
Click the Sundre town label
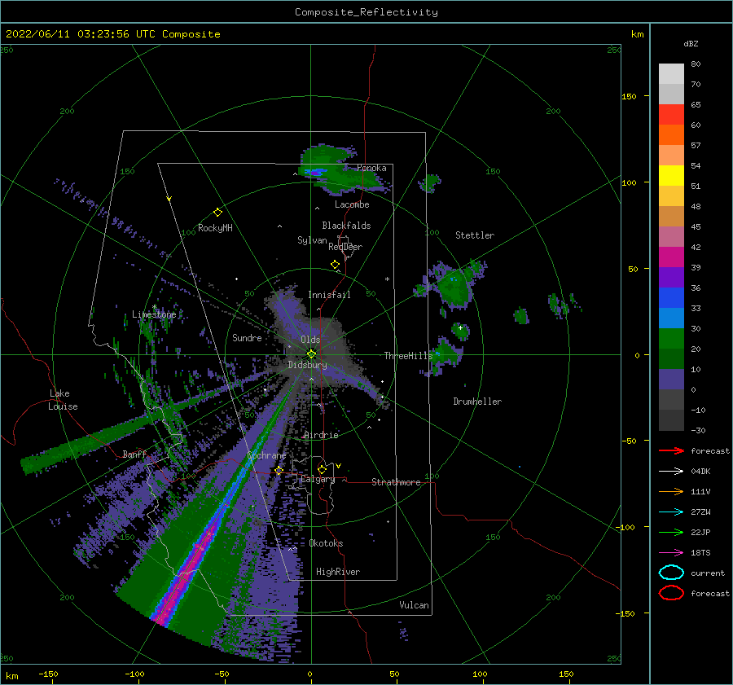(x=247, y=338)
